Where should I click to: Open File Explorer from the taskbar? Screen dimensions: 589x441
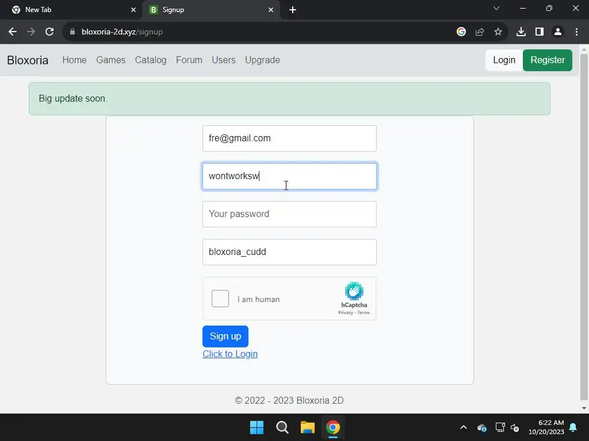308,427
